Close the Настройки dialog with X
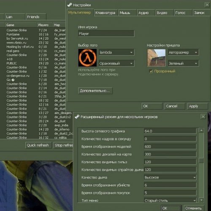The image size is (211, 211). pyautogui.click(x=207, y=5)
